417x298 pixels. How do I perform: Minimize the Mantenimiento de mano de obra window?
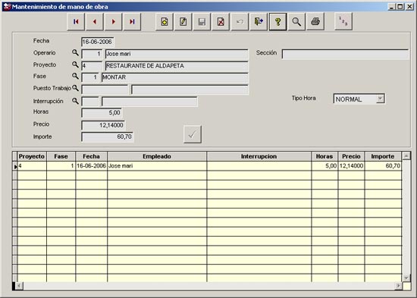391,7
